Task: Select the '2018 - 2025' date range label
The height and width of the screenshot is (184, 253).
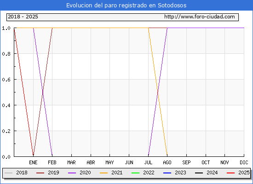Action: coord(23,17)
